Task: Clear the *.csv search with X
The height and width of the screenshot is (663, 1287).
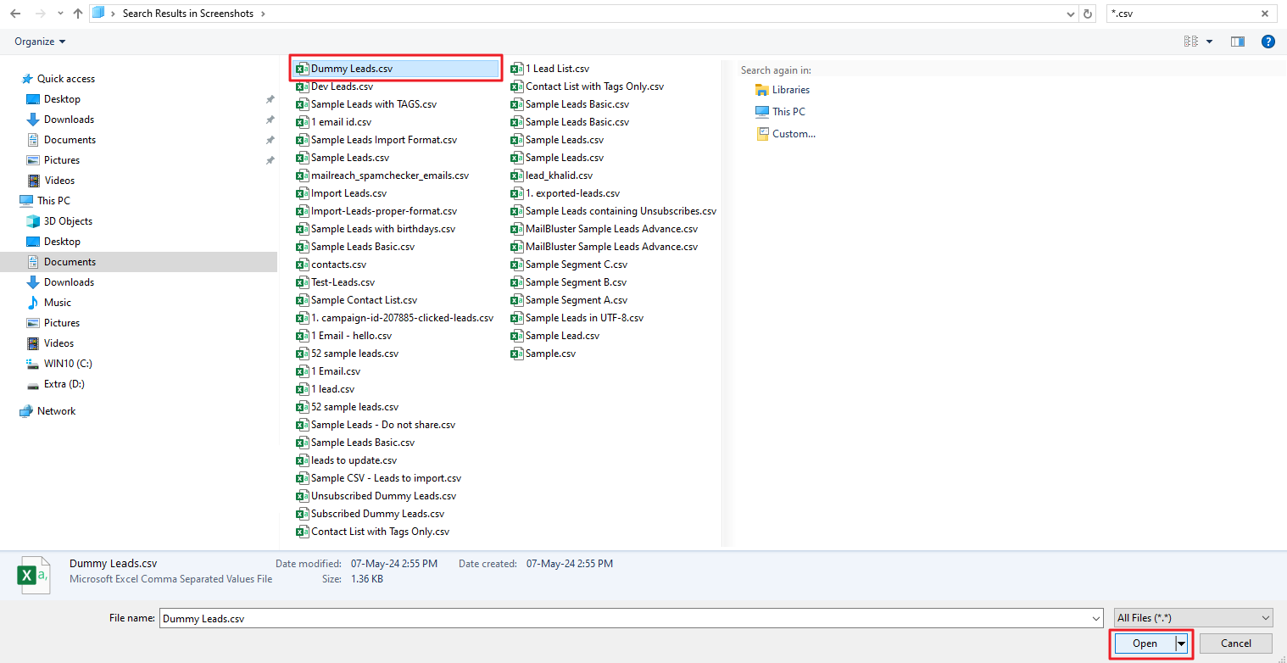Action: (1263, 14)
